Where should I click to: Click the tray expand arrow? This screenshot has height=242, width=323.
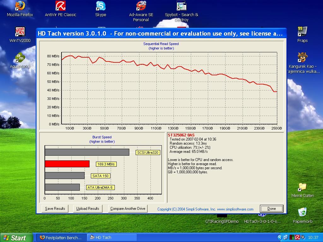tap(279, 238)
